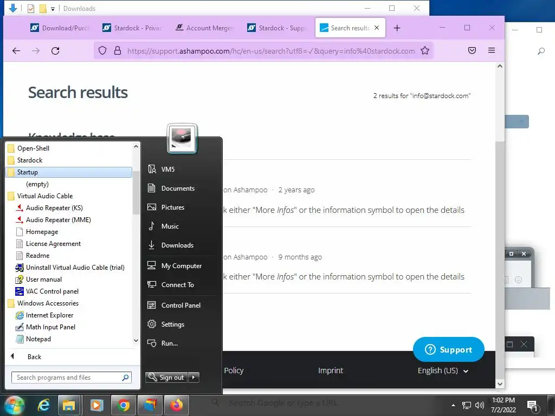Bookmark this page with the star
555x416 pixels.
pyautogui.click(x=425, y=51)
